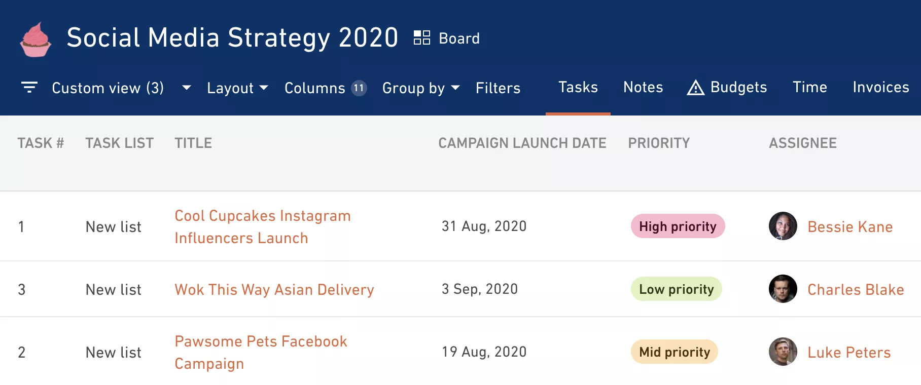The height and width of the screenshot is (385, 921).
Task: Click the filter lines icon beside Custom view
Action: (x=29, y=87)
